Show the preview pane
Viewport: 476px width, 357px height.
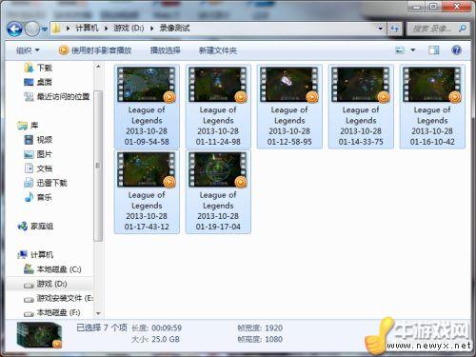[433, 50]
